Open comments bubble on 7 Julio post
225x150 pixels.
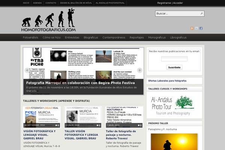[x=139, y=125]
